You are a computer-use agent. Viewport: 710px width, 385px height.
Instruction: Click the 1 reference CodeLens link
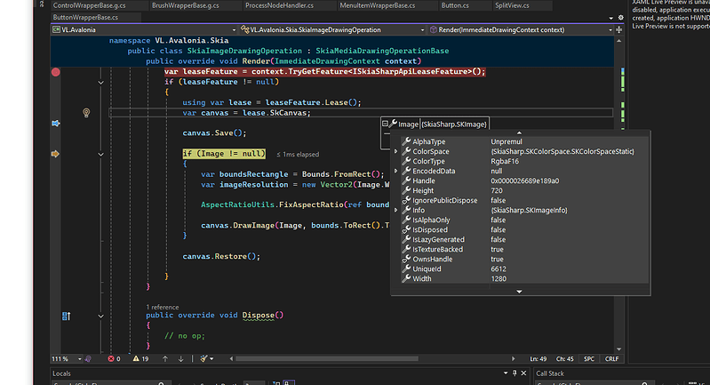[x=162, y=307]
